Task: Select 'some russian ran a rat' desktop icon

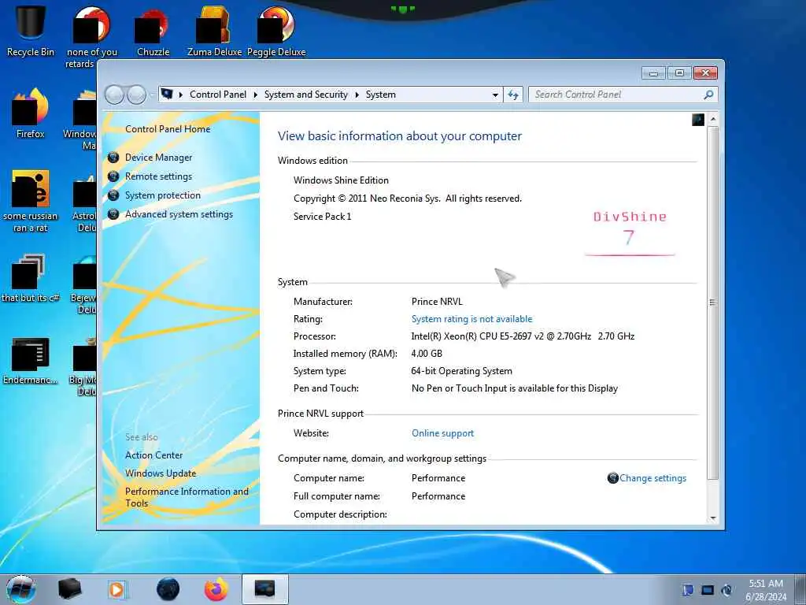Action: (30, 201)
